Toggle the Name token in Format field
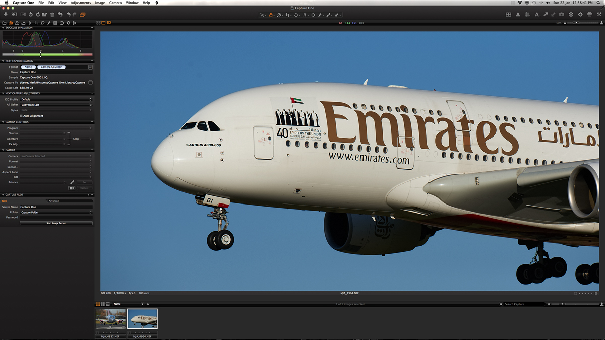605x340 pixels. click(x=28, y=67)
